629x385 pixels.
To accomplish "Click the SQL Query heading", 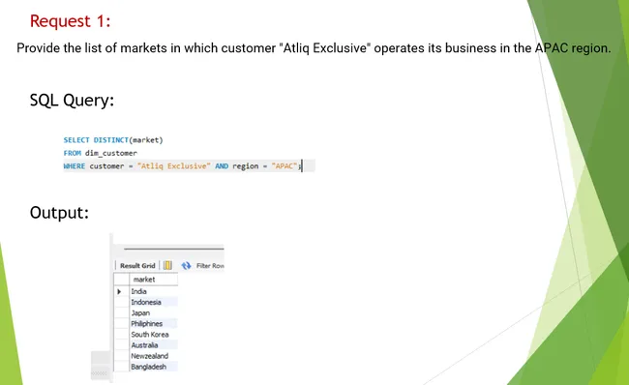I will click(x=72, y=100).
